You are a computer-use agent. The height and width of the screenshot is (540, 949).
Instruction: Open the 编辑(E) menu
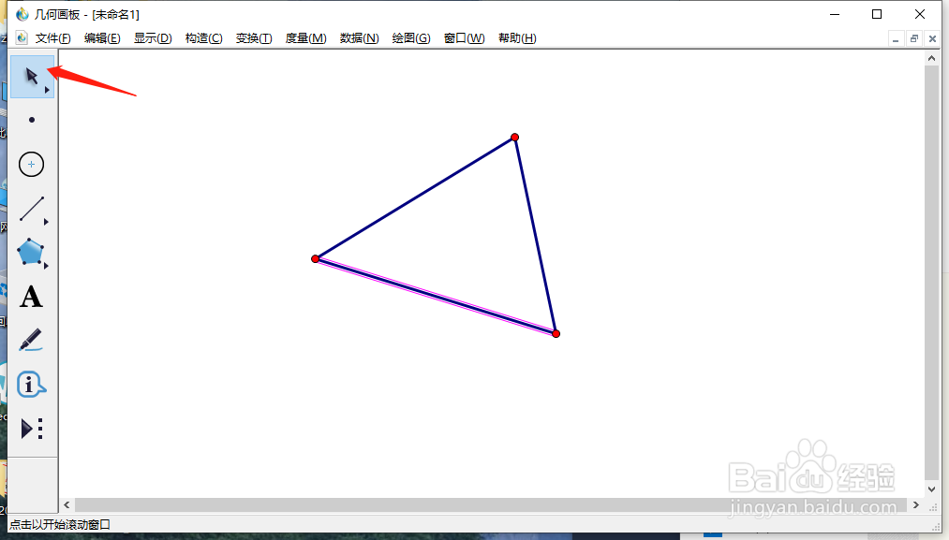tap(102, 38)
